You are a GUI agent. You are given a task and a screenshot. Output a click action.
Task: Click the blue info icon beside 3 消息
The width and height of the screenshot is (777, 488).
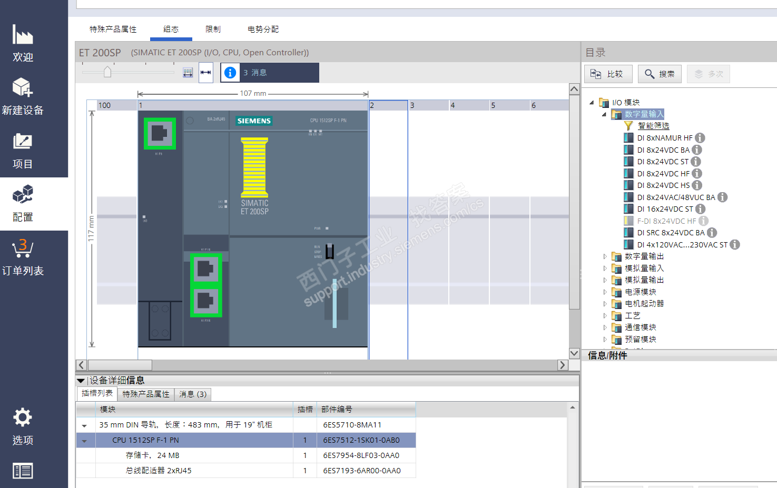tap(230, 73)
